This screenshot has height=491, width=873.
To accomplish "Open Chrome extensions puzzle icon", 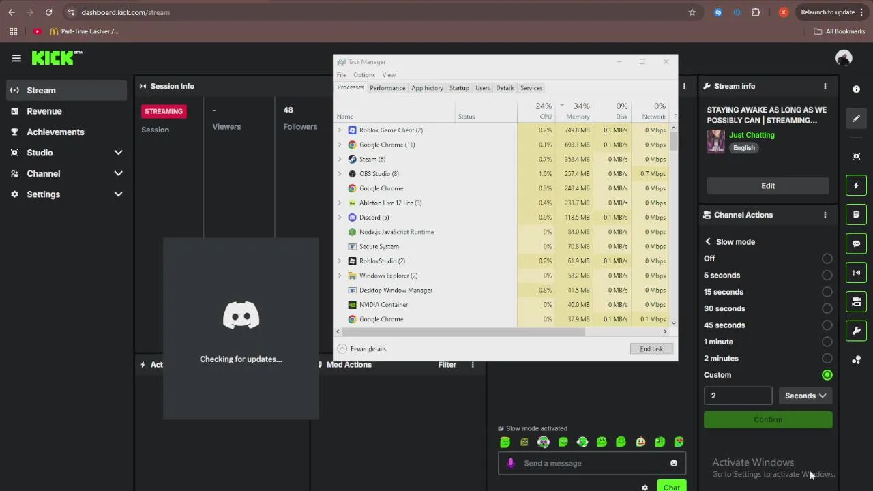I will [x=756, y=12].
